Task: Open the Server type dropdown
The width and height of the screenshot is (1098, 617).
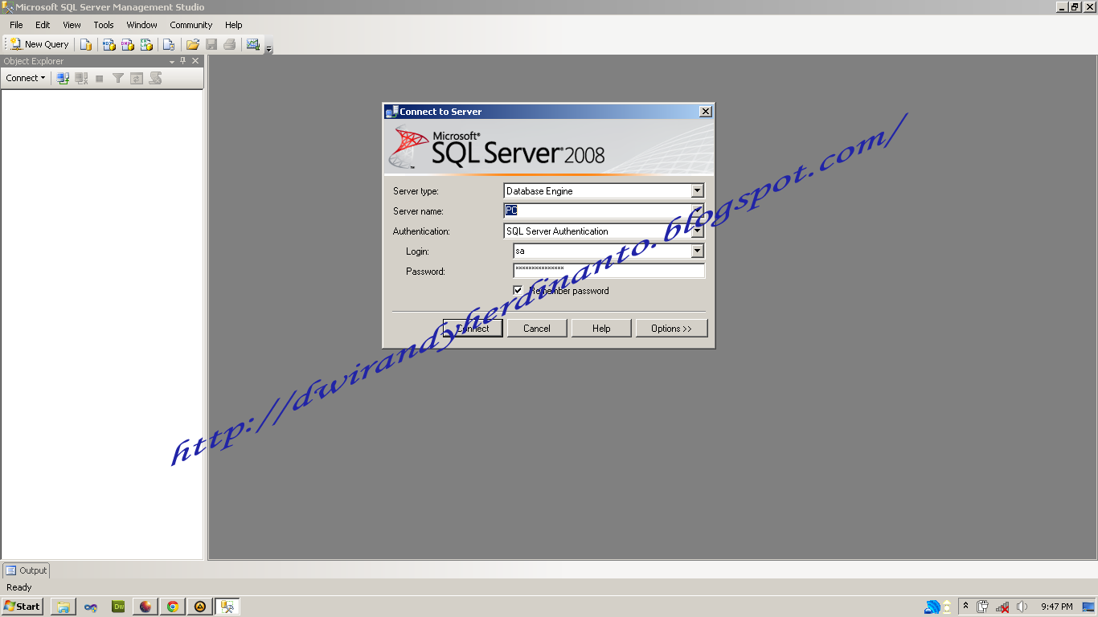Action: click(x=698, y=190)
